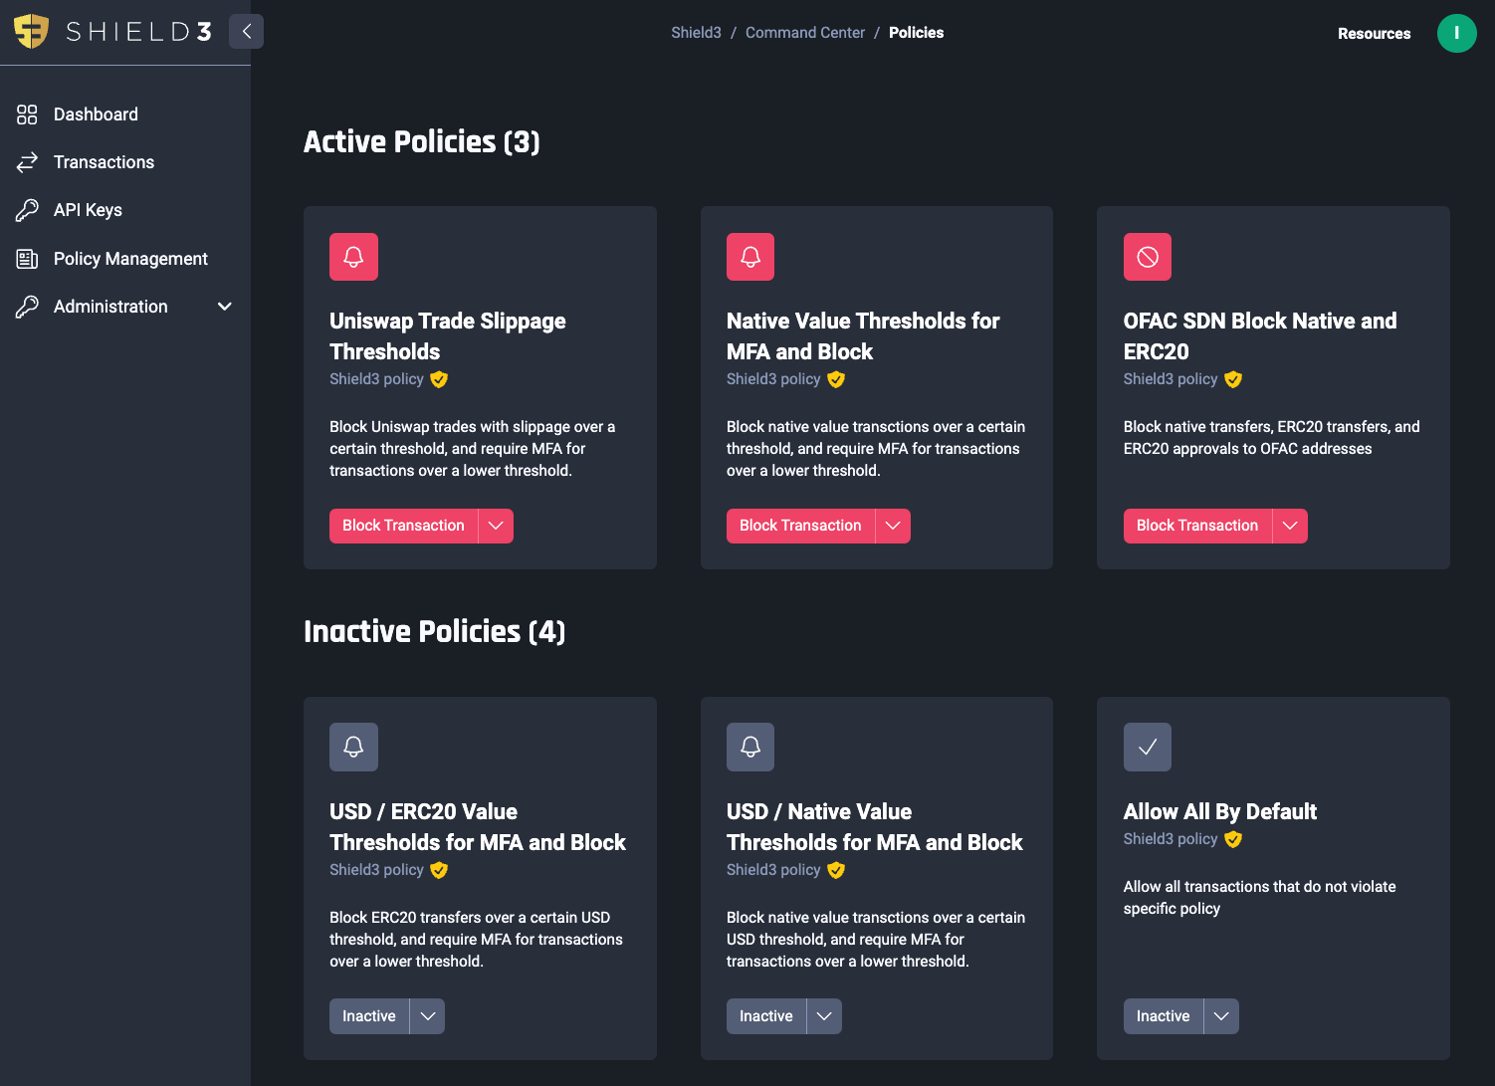This screenshot has height=1086, width=1495.
Task: Click verified badge on USD / Native Value card
Action: pyautogui.click(x=836, y=870)
